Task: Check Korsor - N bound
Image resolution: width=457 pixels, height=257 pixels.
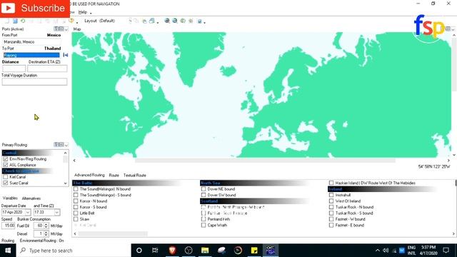Action: pos(76,201)
